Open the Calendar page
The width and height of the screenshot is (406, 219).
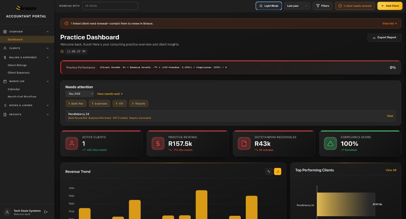point(14,89)
